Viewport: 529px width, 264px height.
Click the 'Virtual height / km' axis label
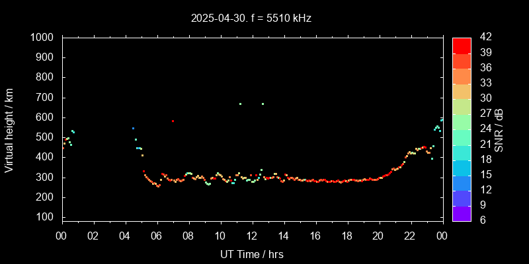click(x=9, y=129)
